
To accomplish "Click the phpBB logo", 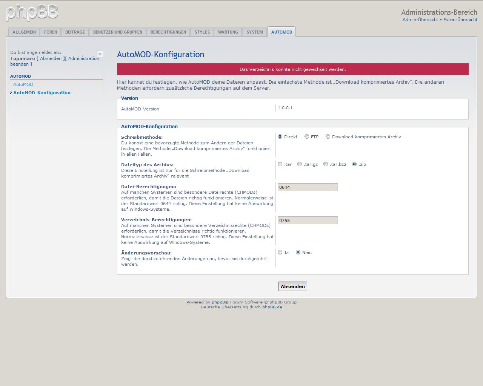I will [32, 12].
